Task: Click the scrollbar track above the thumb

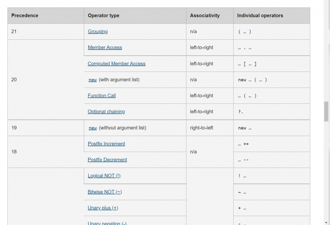Action: coord(326,48)
